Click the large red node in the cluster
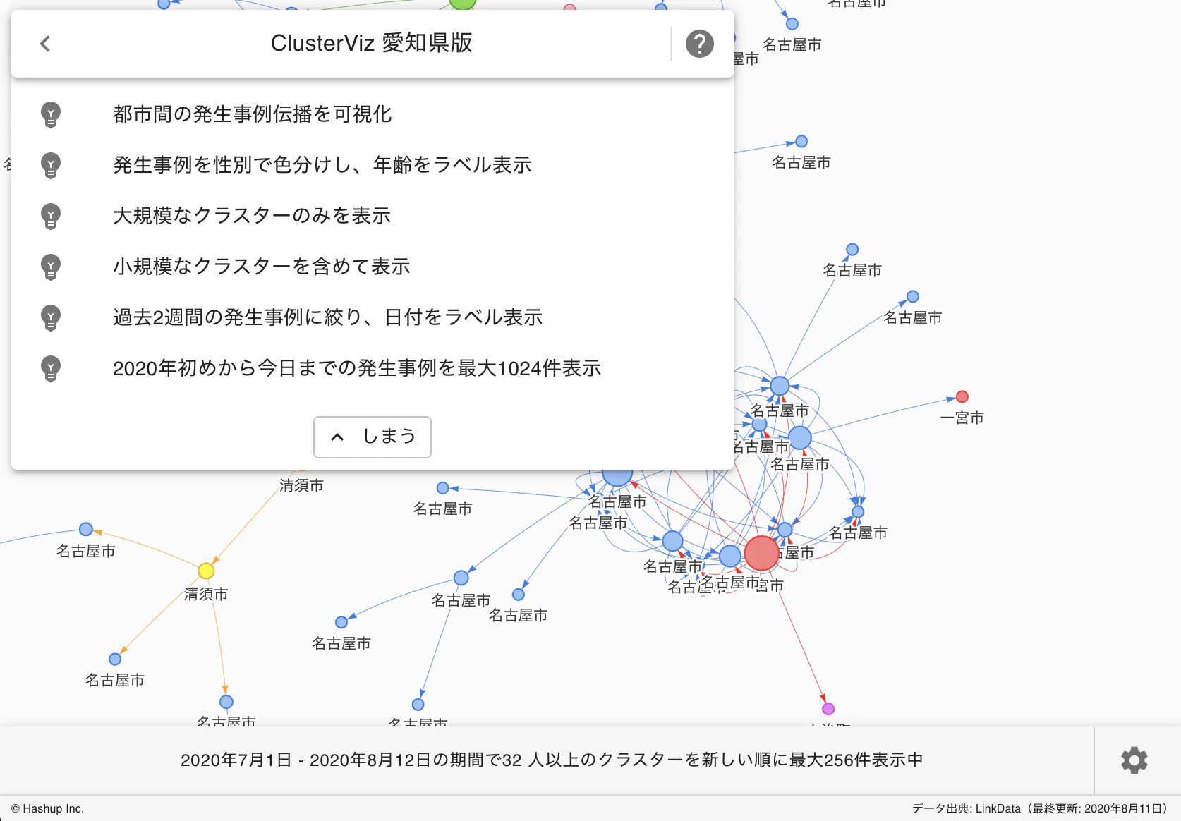Image resolution: width=1181 pixels, height=821 pixels. pyautogui.click(x=762, y=553)
